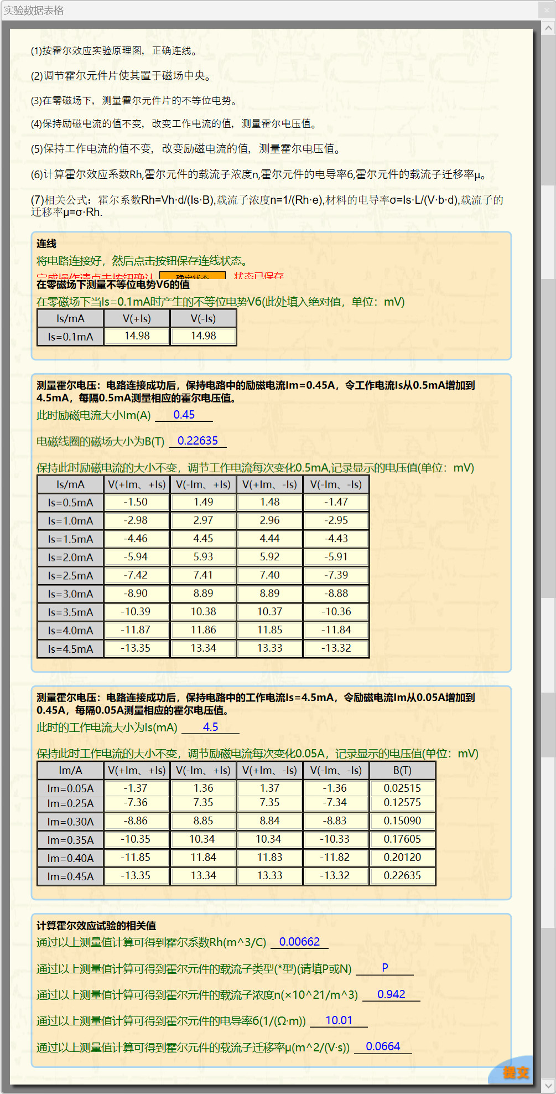The height and width of the screenshot is (1094, 556).
Task: Edit Hall coefficient Rh field 0.00662
Action: tap(299, 942)
